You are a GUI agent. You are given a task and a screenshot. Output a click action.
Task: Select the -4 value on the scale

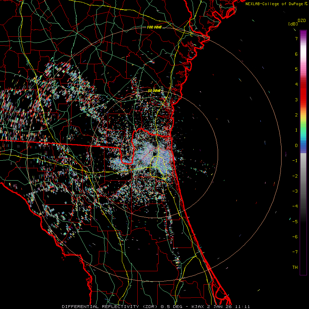point(295,206)
